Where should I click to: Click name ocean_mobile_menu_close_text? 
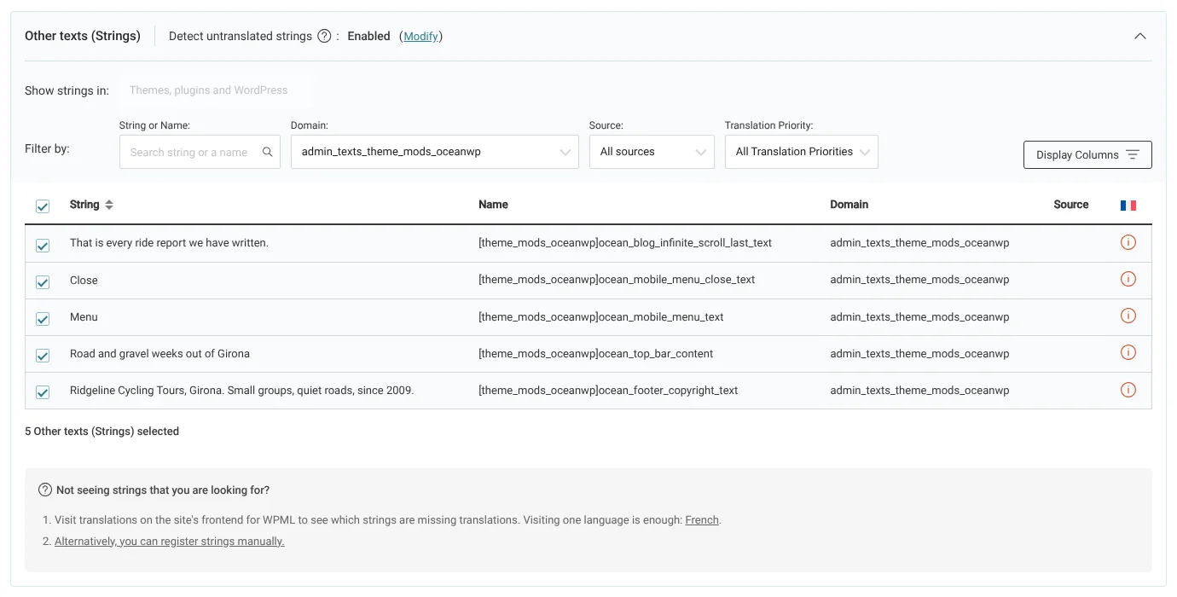[x=617, y=280]
